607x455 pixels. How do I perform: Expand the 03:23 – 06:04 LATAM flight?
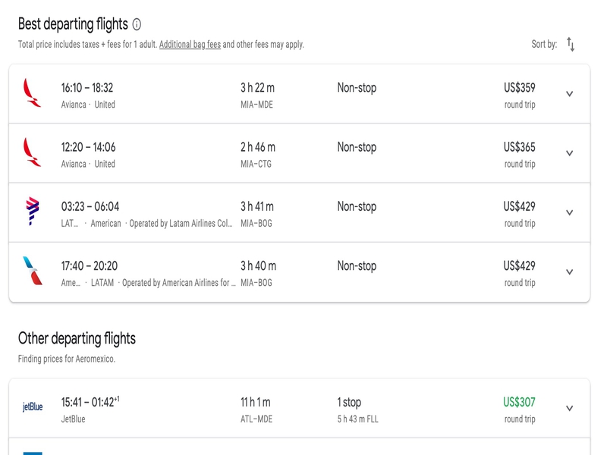pos(570,212)
